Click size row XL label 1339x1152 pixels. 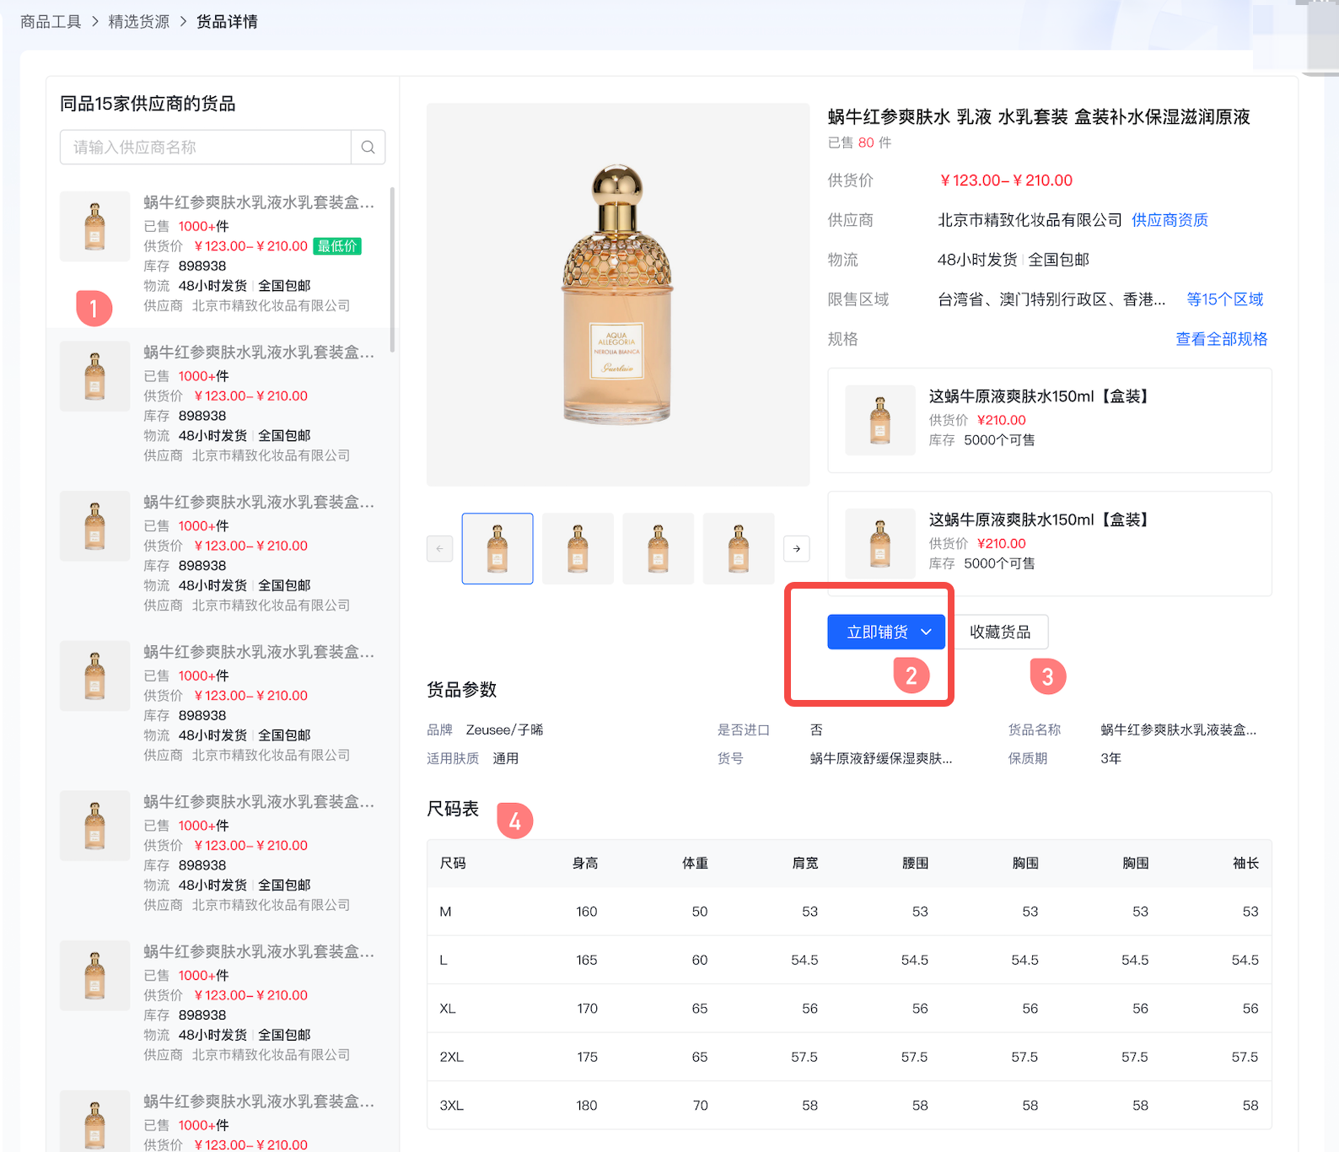(x=448, y=1009)
